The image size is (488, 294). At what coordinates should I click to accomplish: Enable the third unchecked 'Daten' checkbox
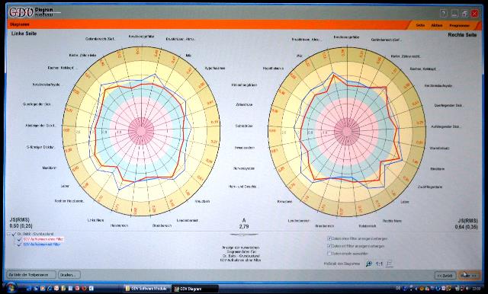pyautogui.click(x=329, y=254)
